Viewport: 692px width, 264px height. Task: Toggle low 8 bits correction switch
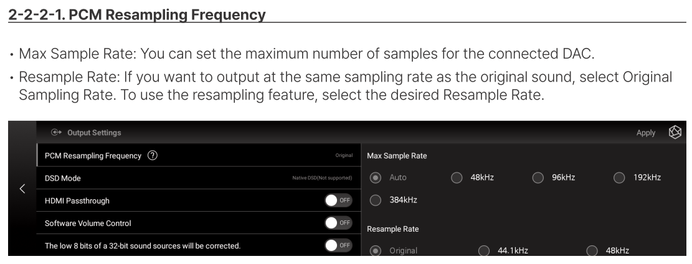338,245
